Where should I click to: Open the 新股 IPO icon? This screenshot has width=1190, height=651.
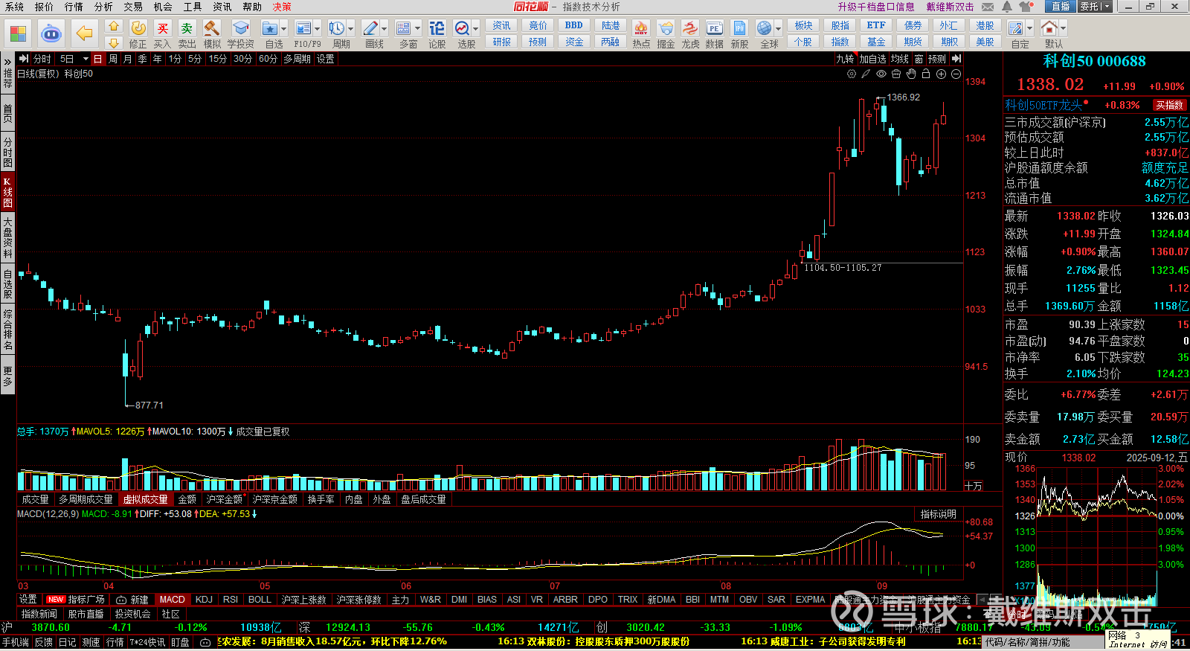click(x=739, y=35)
